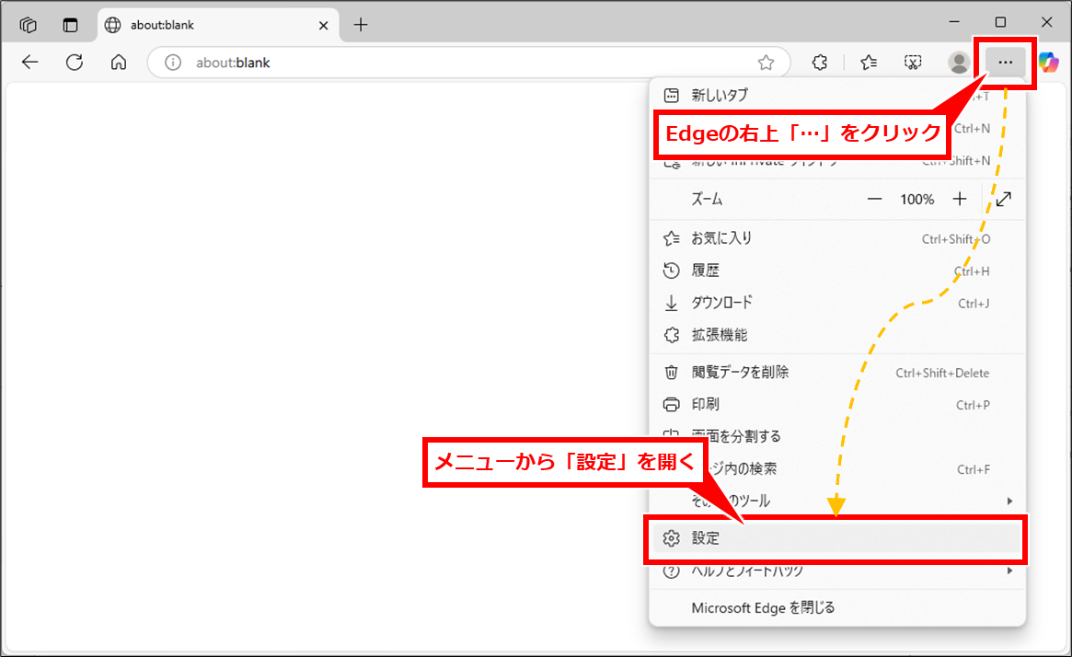Open the Copilot icon in the toolbar
1072x657 pixels.
pyautogui.click(x=1048, y=63)
